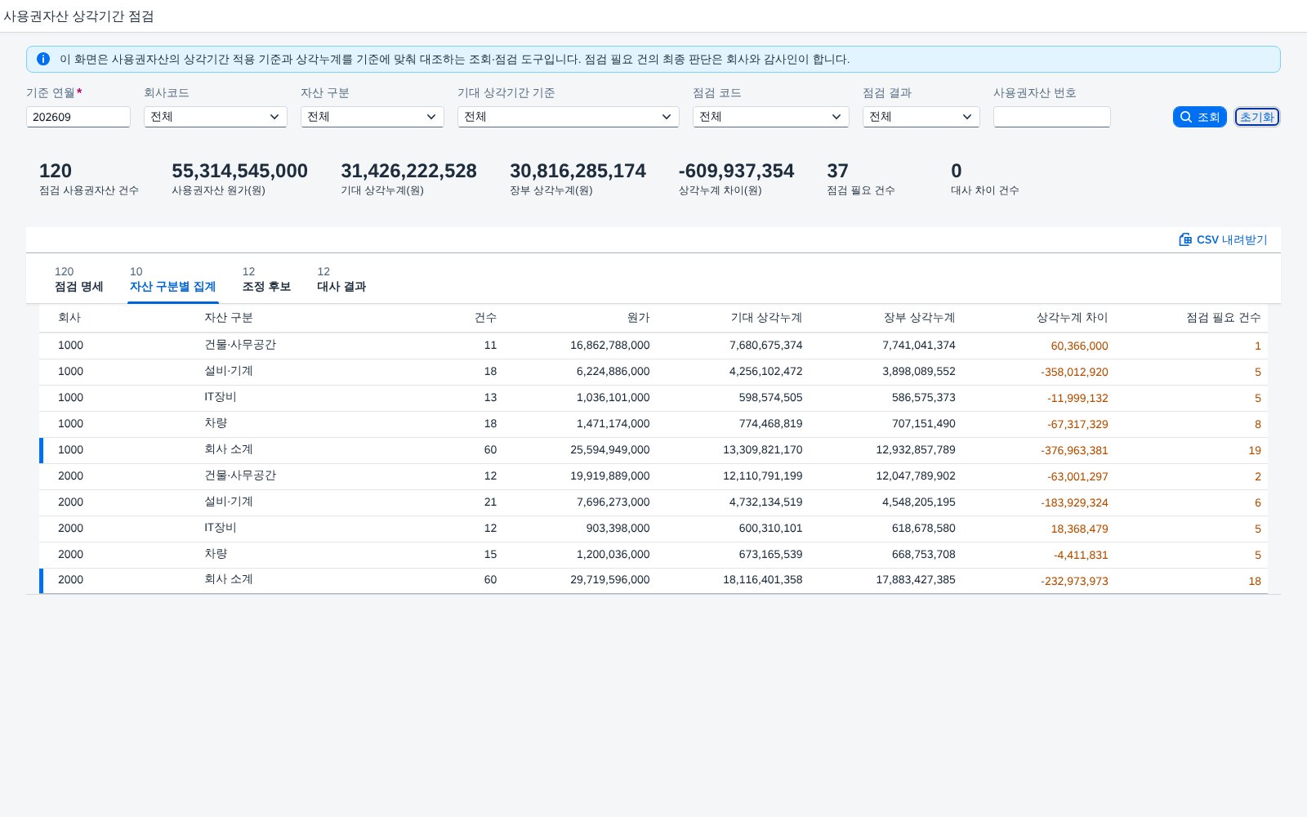The width and height of the screenshot is (1307, 817).
Task: Open the 점검 코드 dropdown
Action: 771,117
